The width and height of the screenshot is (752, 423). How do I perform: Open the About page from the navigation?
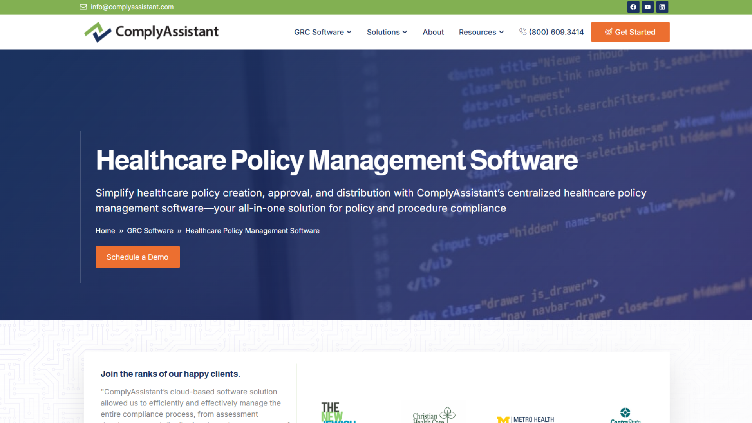tap(433, 32)
